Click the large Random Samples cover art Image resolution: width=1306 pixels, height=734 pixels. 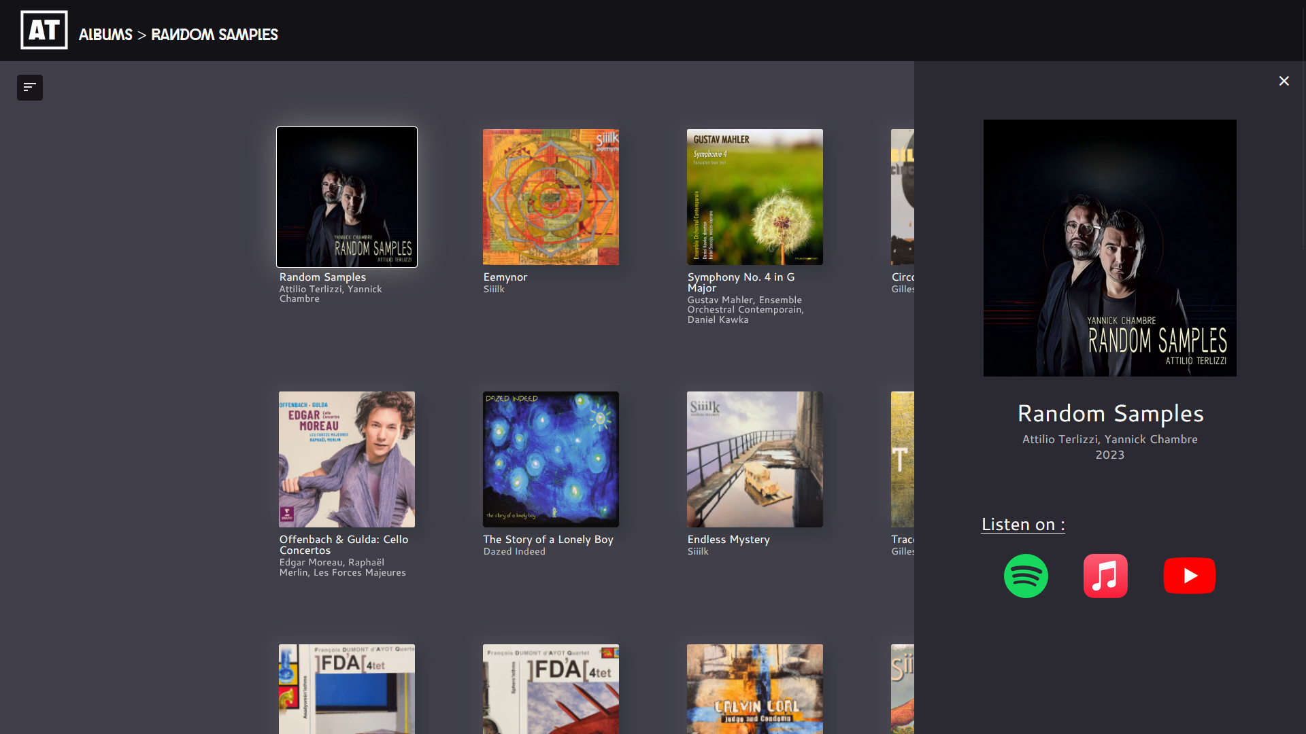(1109, 248)
